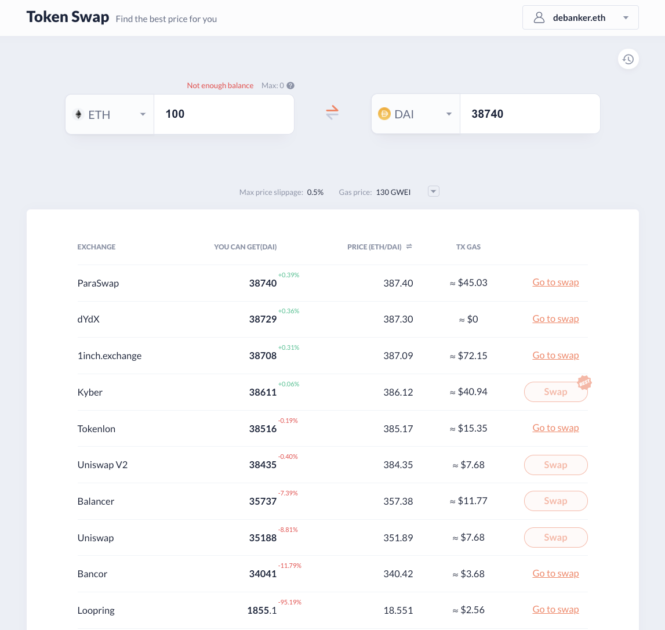Click Uniswap V2's 384.35 price
This screenshot has width=665, height=630.
(398, 465)
